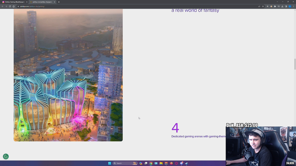Open Discord from the taskbar
The image size is (296, 166).
coord(181,163)
